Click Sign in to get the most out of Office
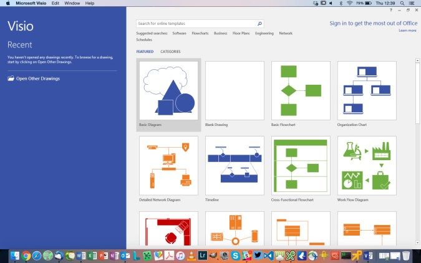This screenshot has width=421, height=263. pos(373,23)
